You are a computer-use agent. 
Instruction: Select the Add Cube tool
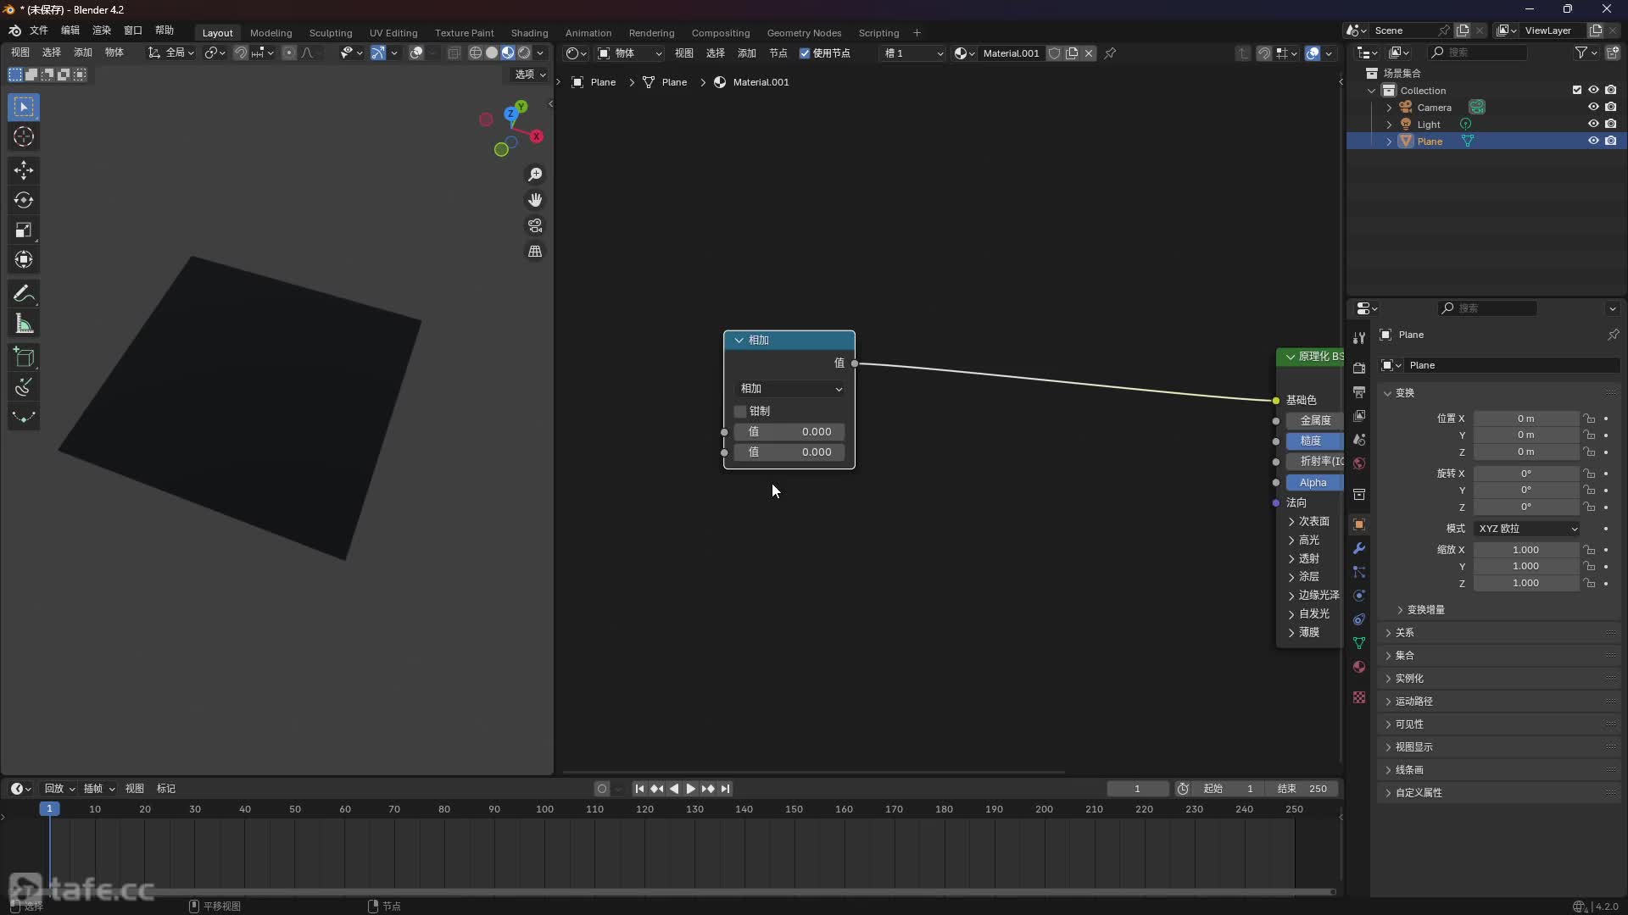(x=24, y=358)
